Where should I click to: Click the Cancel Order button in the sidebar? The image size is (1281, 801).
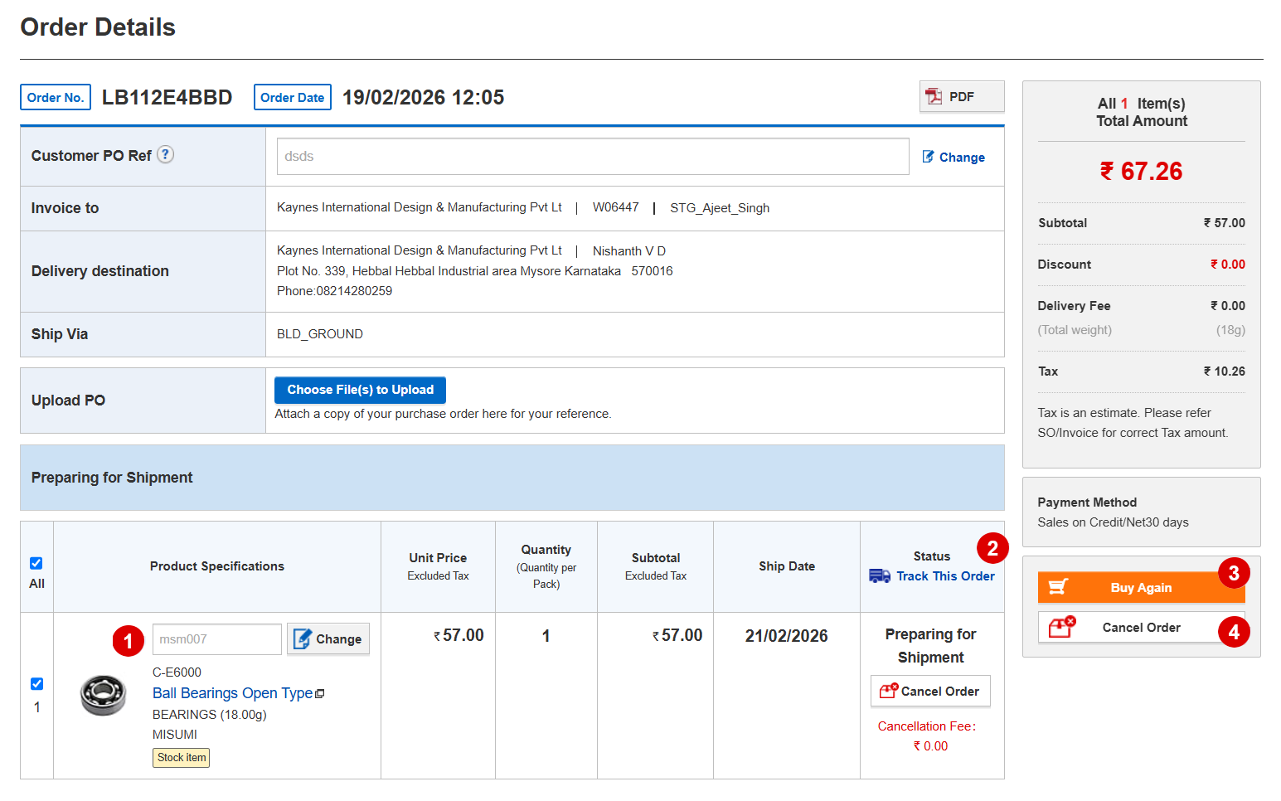(x=1141, y=627)
